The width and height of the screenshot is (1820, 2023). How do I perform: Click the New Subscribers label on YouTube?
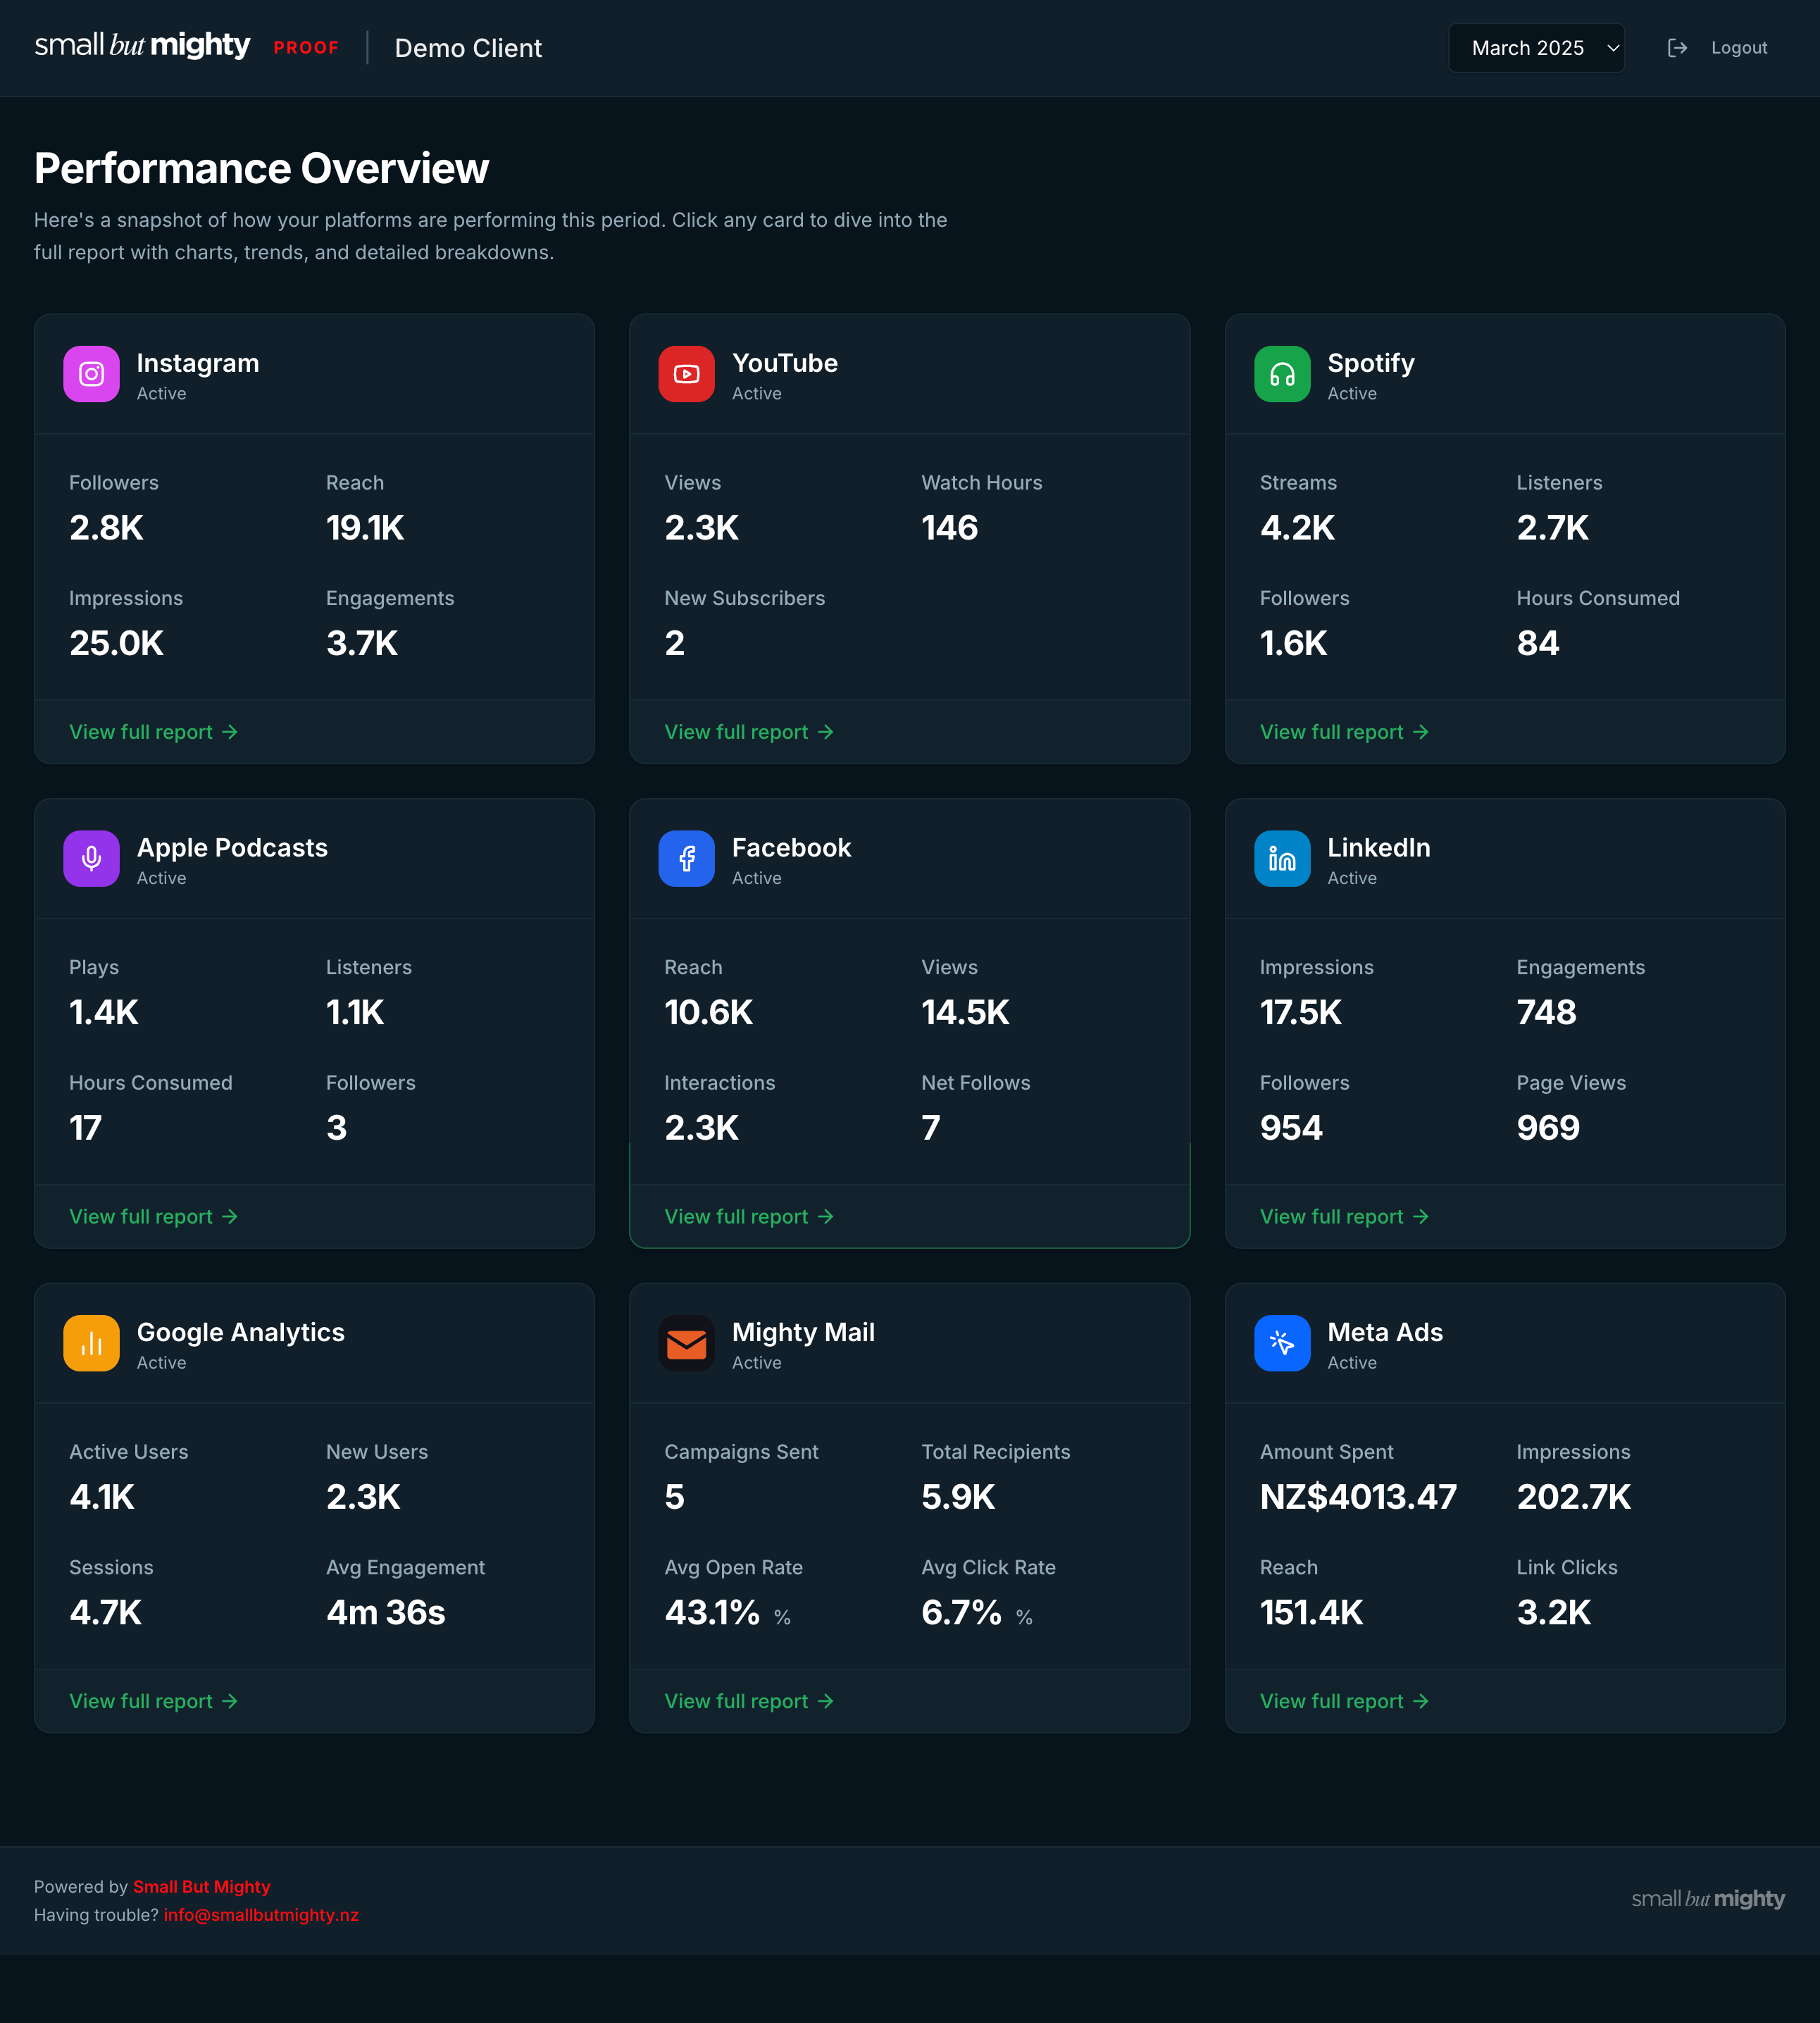pos(744,598)
